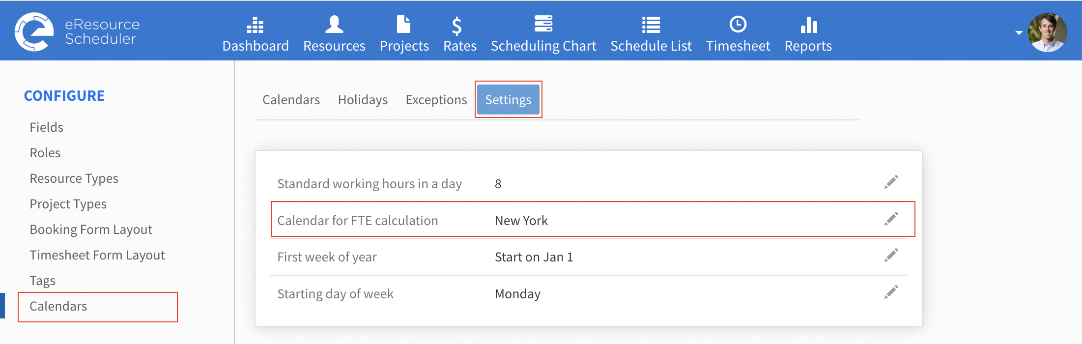Switch to the Exceptions tab
The width and height of the screenshot is (1082, 344).
coord(436,100)
